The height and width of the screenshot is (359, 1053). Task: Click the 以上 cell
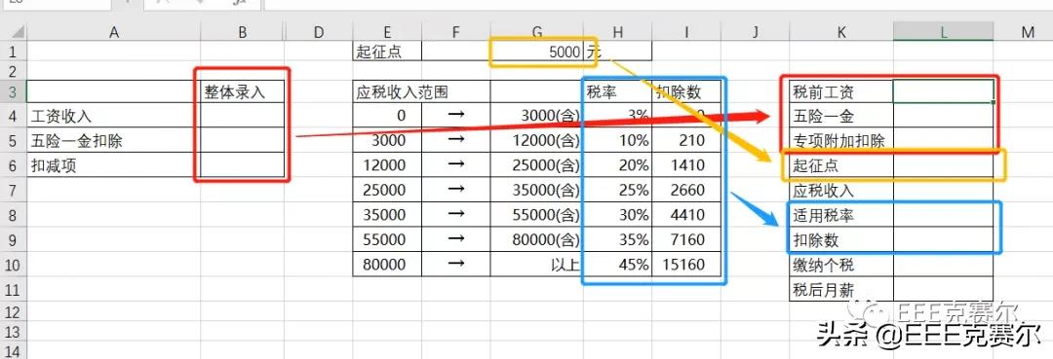536,264
